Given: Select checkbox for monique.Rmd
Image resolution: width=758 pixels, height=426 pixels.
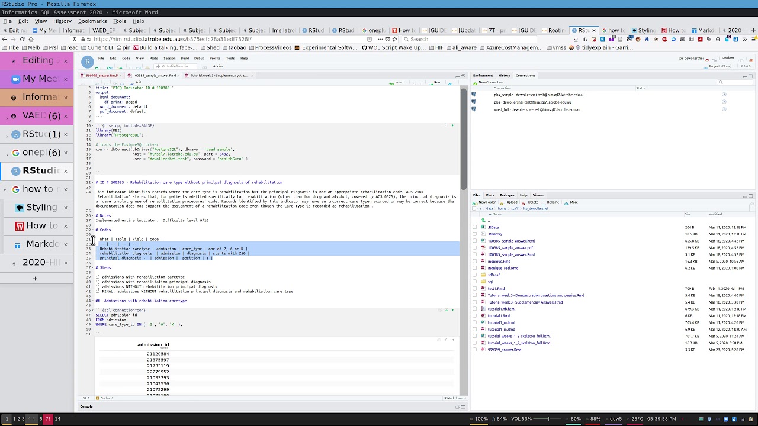Looking at the screenshot, I should 475,262.
